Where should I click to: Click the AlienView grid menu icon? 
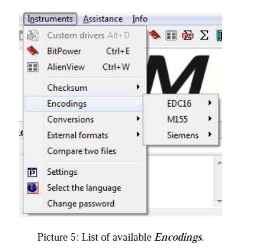pyautogui.click(x=33, y=67)
